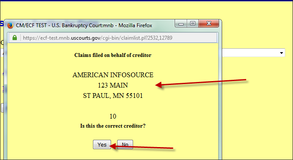
Task: Open the dropdown arrow in background page
Action: click(281, 53)
